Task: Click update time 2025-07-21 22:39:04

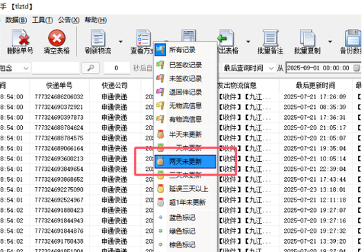Action: coord(315,169)
